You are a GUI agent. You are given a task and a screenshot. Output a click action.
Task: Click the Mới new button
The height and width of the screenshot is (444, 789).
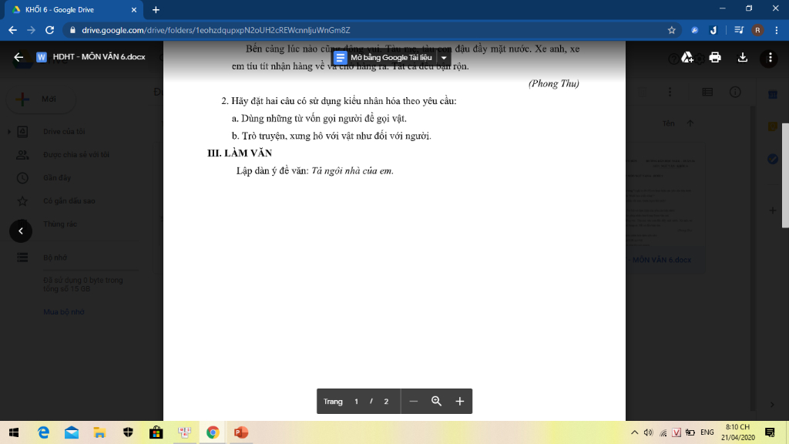click(41, 99)
